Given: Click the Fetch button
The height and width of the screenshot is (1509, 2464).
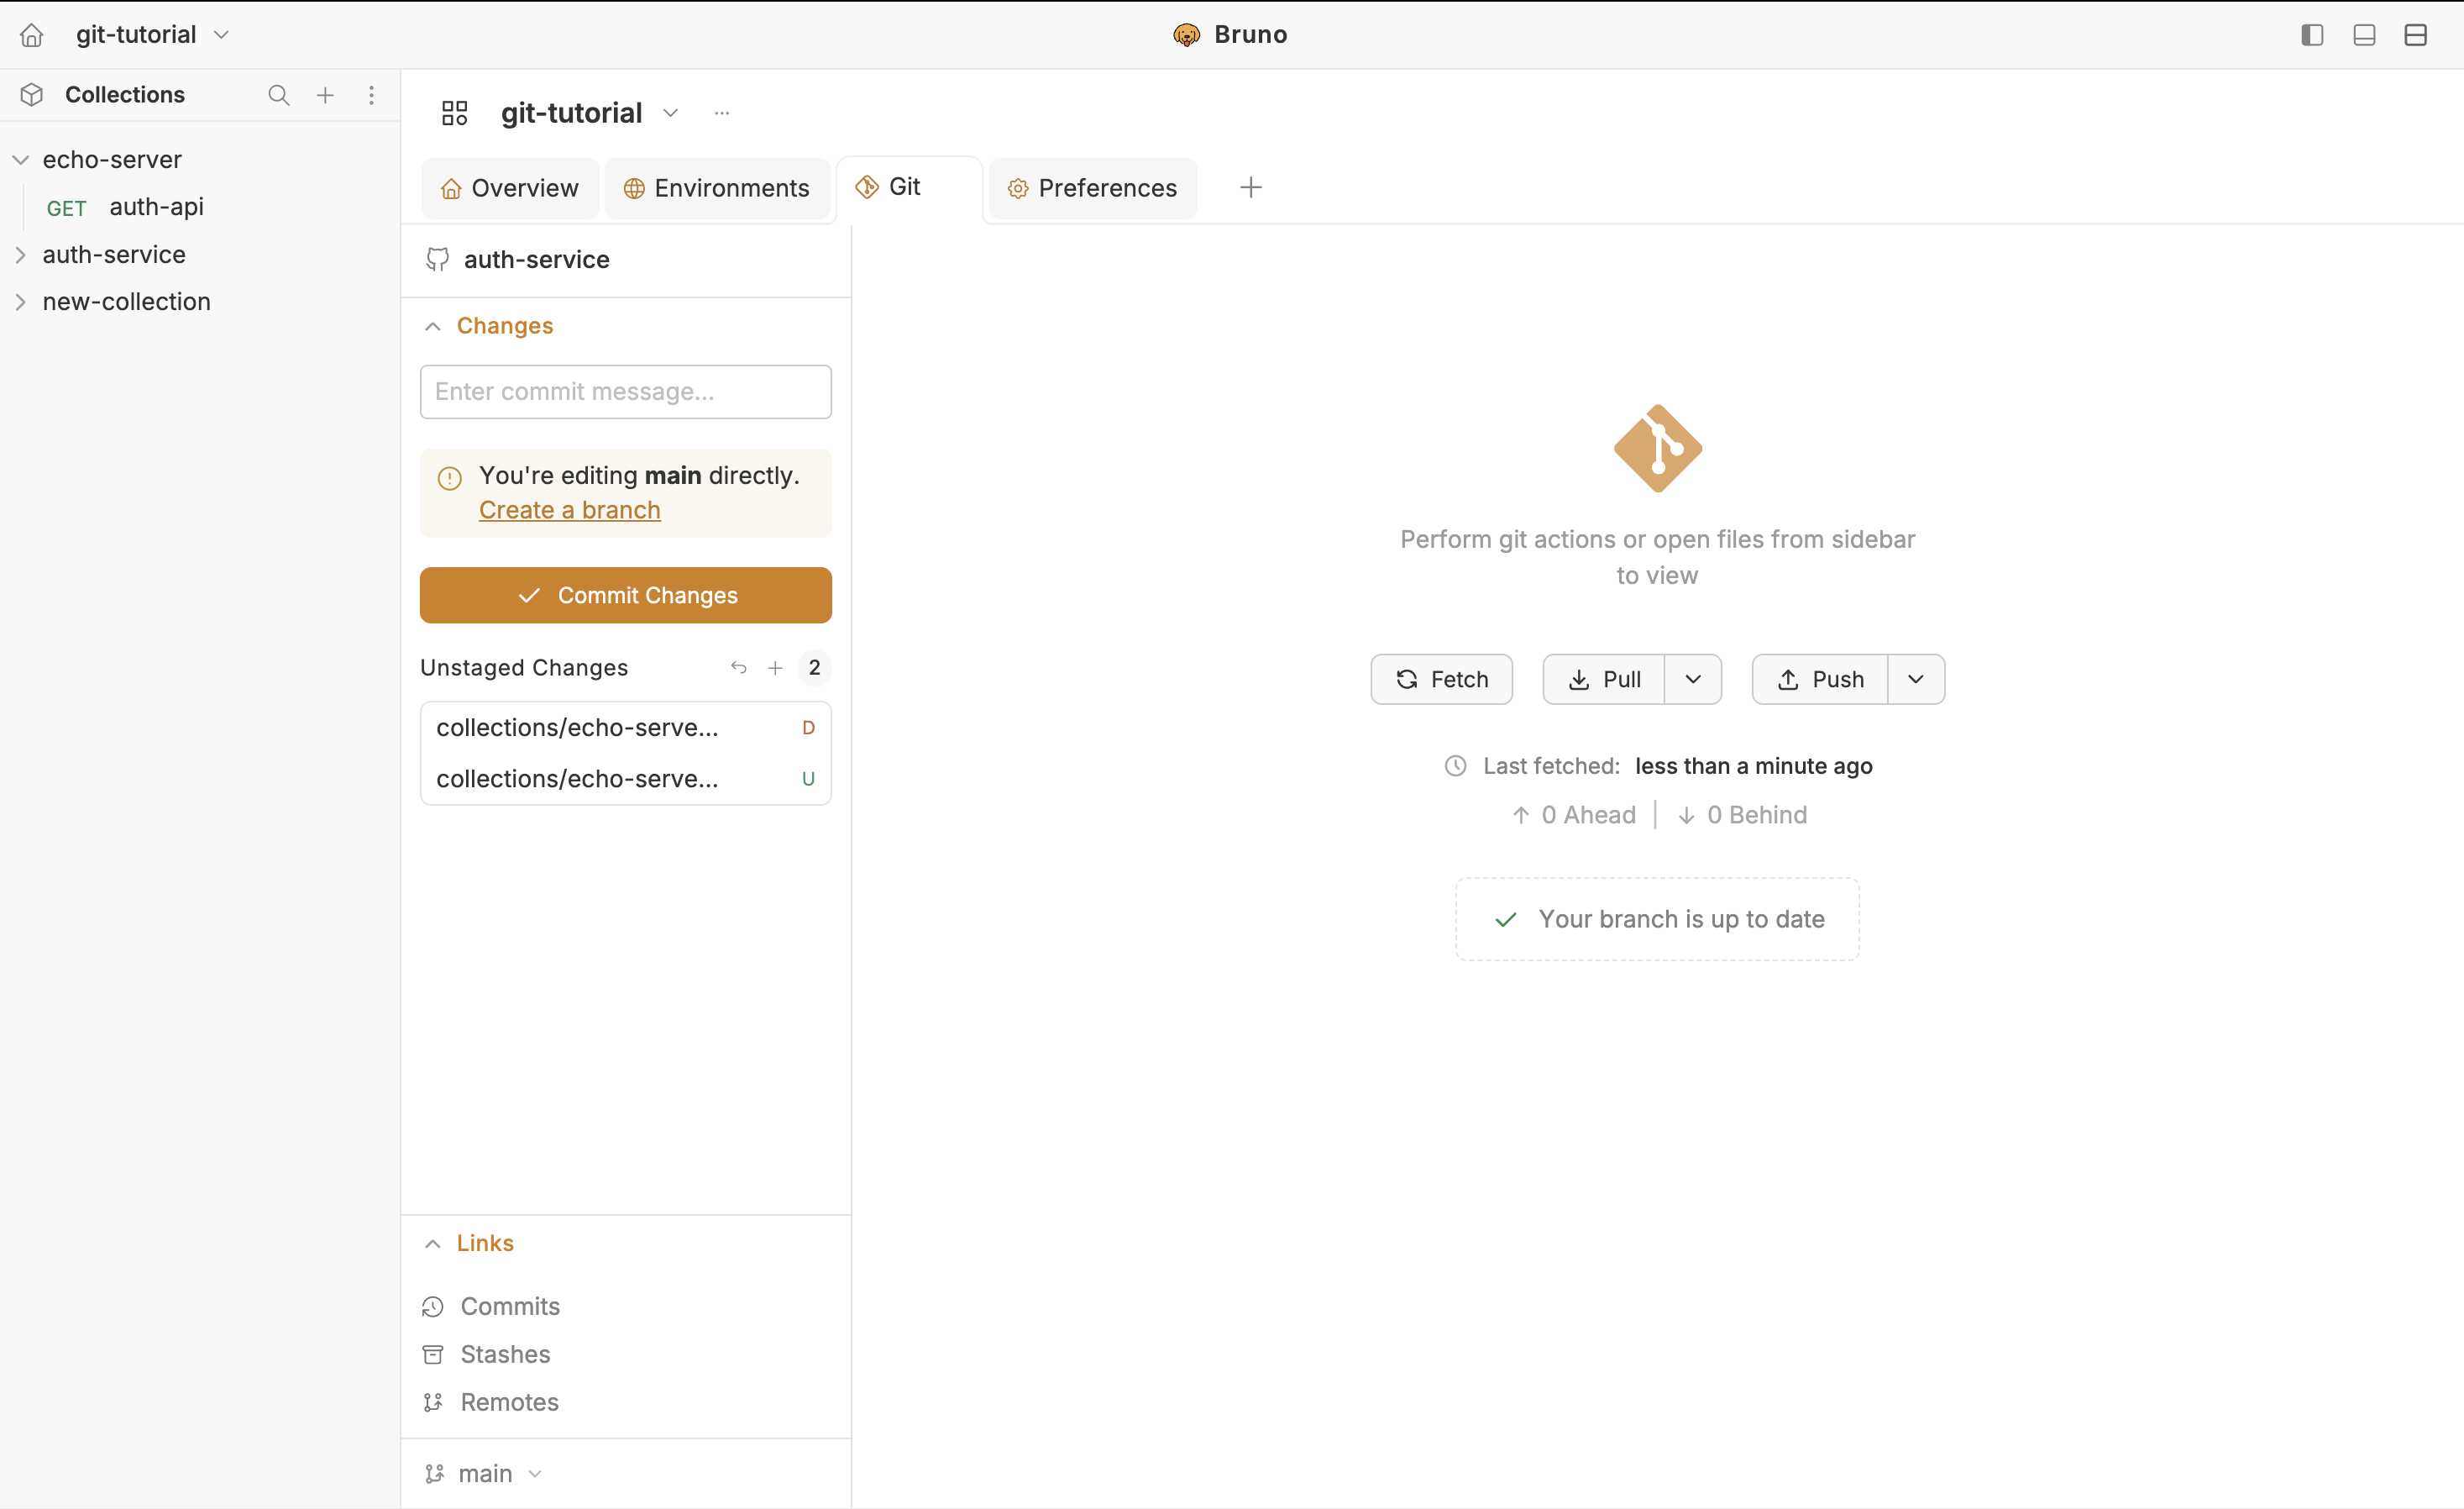Looking at the screenshot, I should click(x=1441, y=680).
